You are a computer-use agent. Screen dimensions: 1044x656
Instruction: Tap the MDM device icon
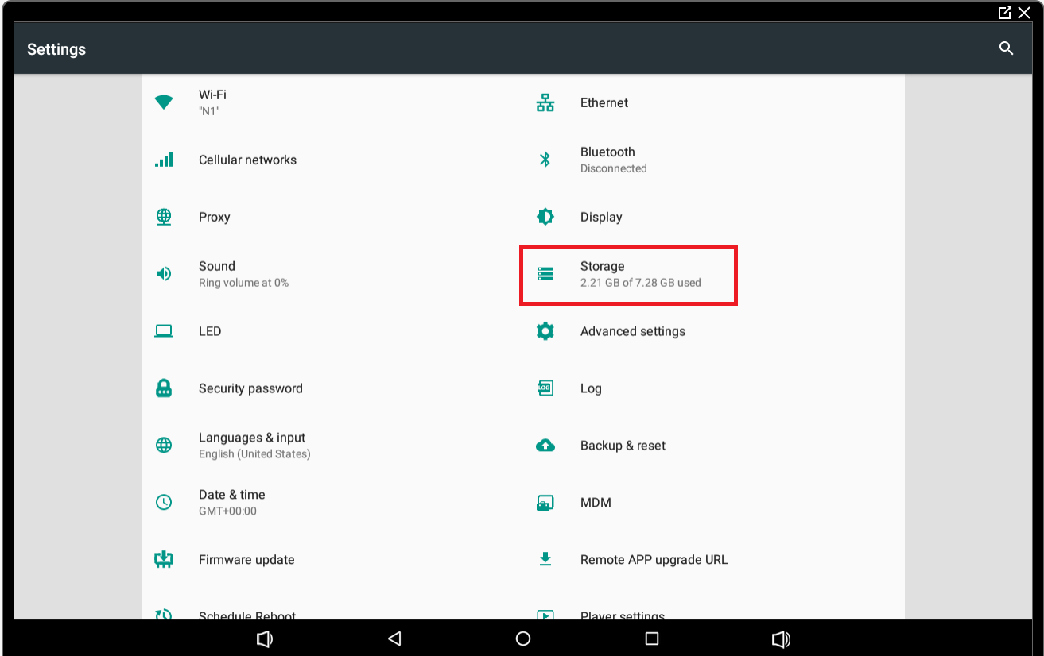[545, 503]
